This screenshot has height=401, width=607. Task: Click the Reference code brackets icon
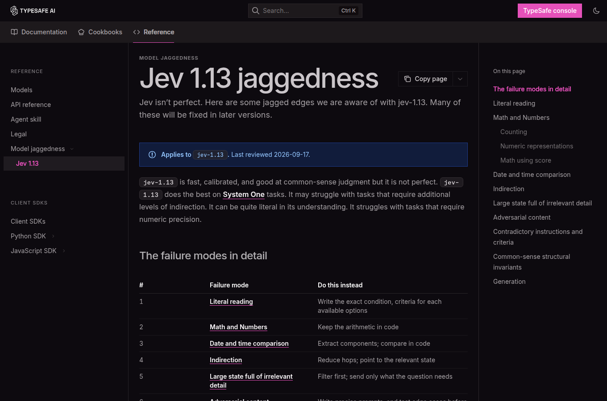pos(137,32)
